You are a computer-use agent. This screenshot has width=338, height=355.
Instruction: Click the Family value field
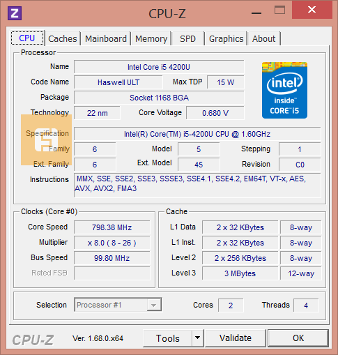[95, 149]
